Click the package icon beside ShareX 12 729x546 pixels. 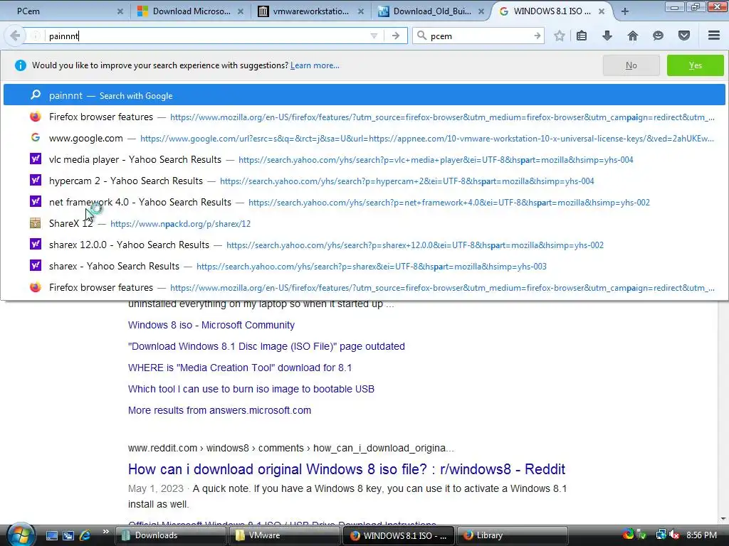point(36,223)
